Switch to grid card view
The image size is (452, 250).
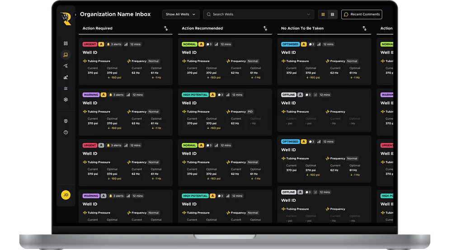(x=323, y=14)
